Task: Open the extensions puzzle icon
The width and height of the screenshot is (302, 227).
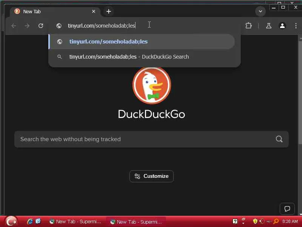Action: pos(248,26)
